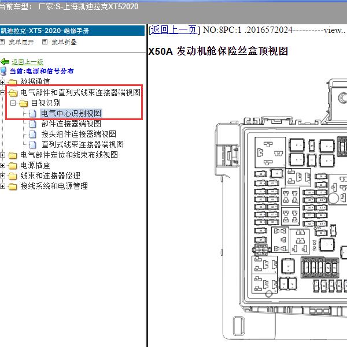The width and height of the screenshot is (347, 347).
Task: Click the green back arrow icon
Action: (x=5, y=62)
